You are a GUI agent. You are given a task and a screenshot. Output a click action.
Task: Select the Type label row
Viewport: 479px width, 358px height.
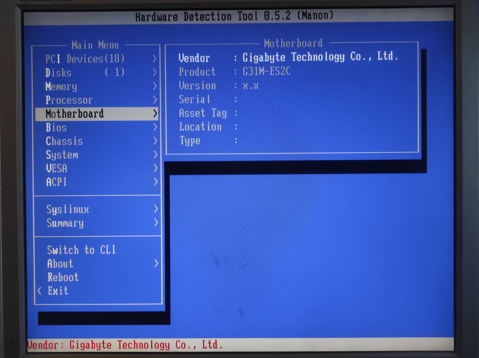(x=190, y=141)
